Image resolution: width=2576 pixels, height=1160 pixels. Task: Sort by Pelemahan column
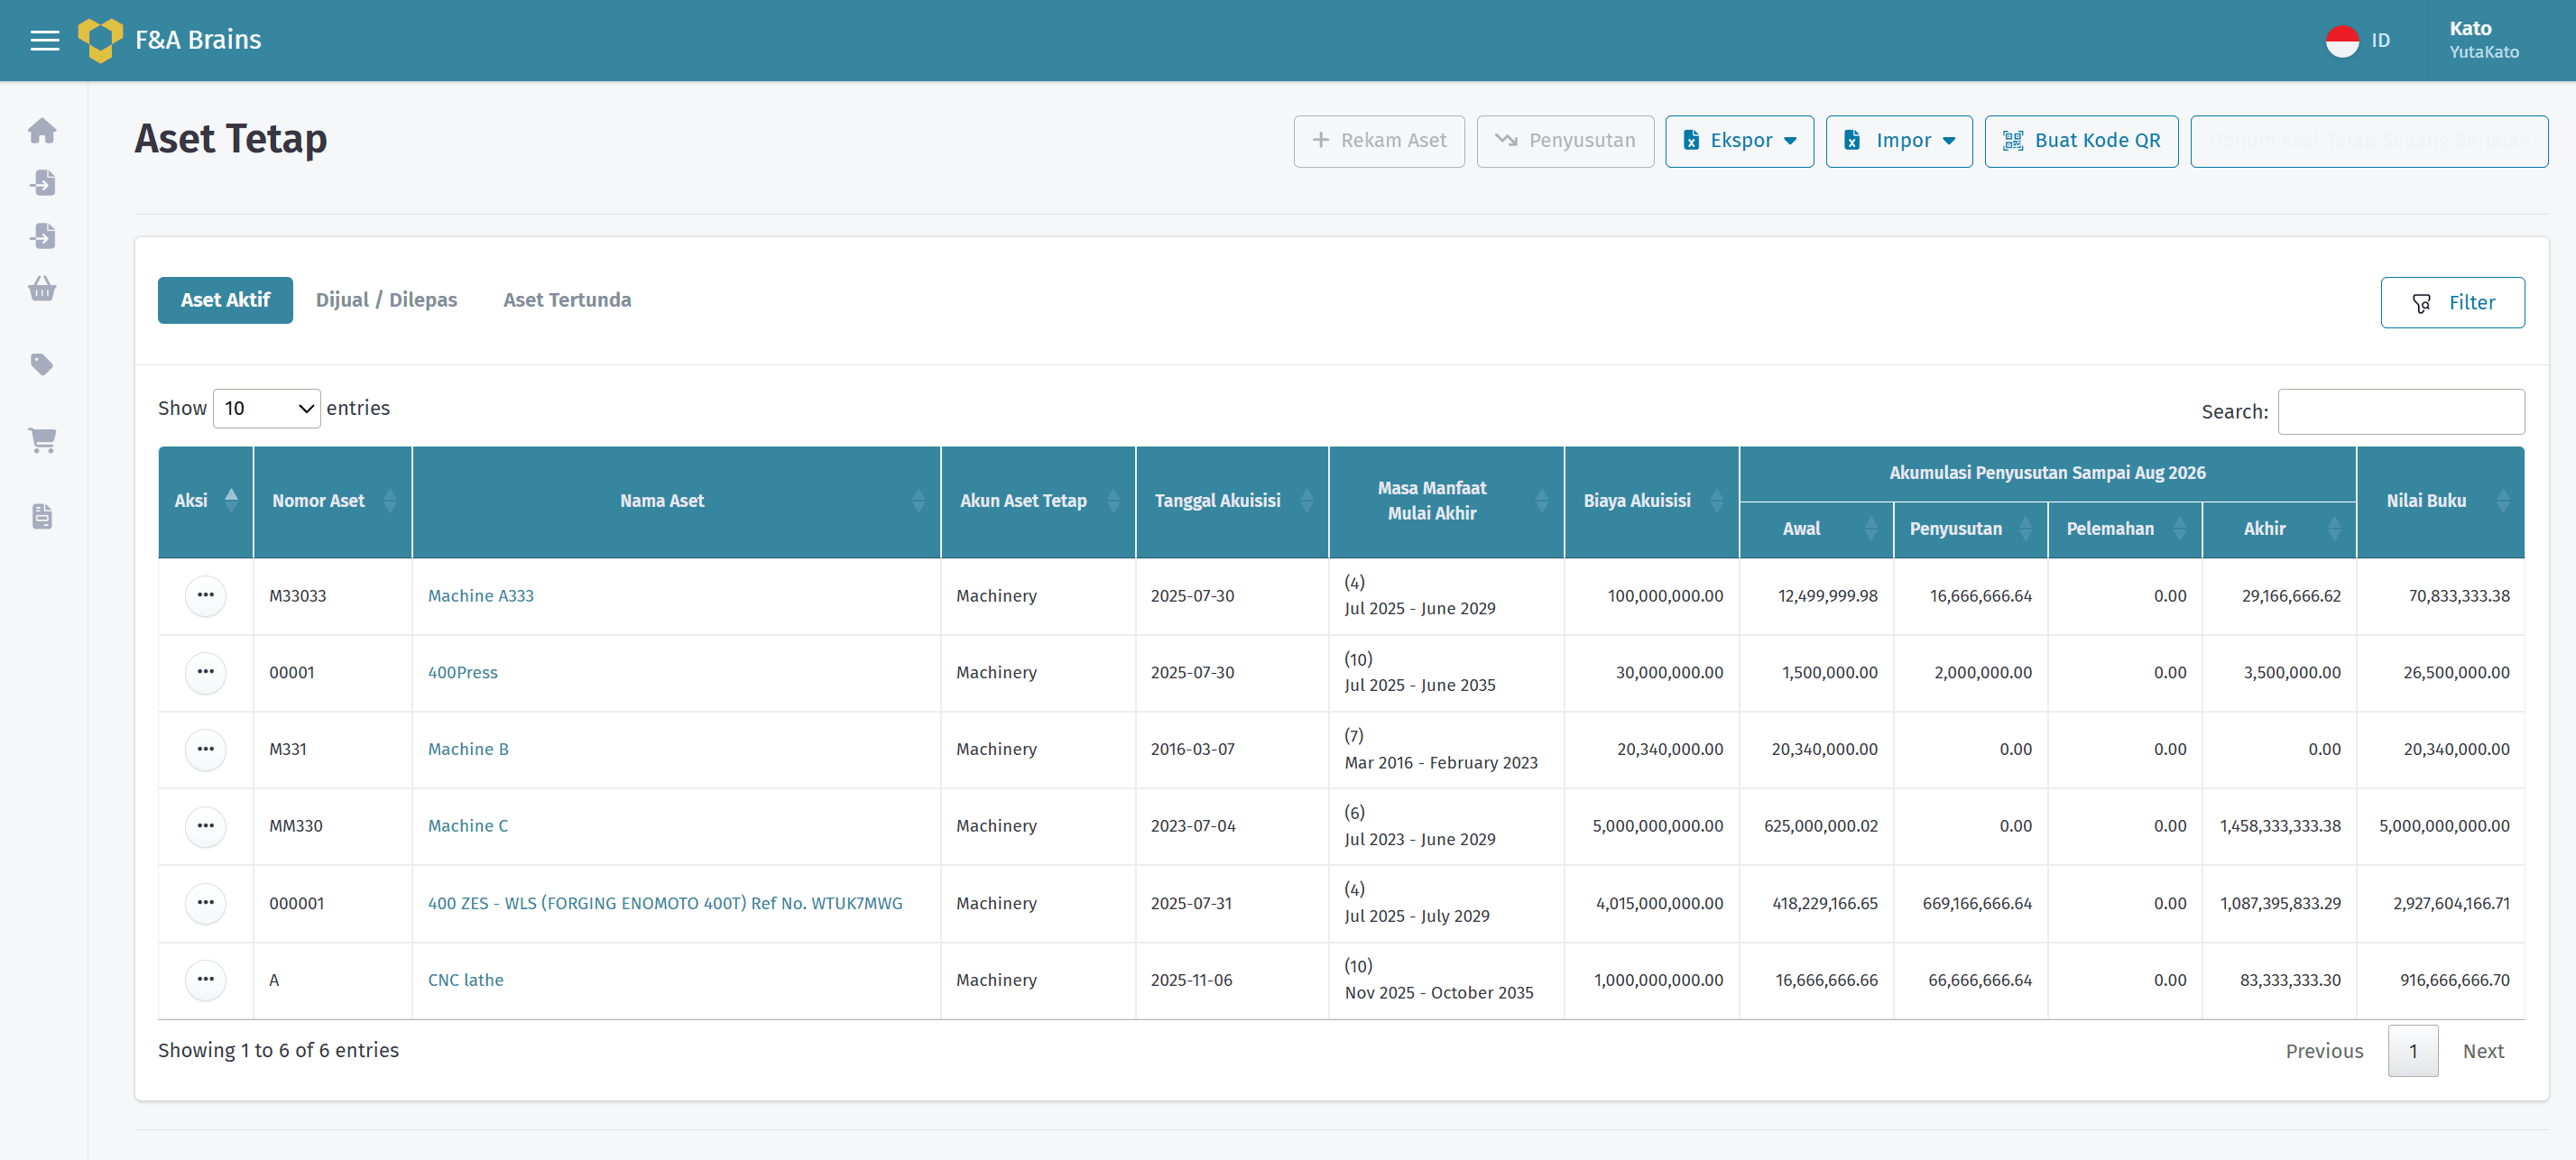[2125, 529]
